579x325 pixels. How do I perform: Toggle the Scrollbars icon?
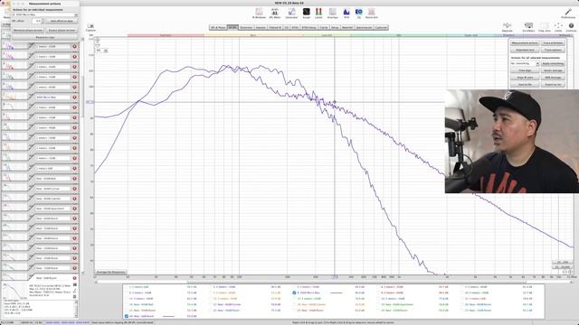coord(528,26)
